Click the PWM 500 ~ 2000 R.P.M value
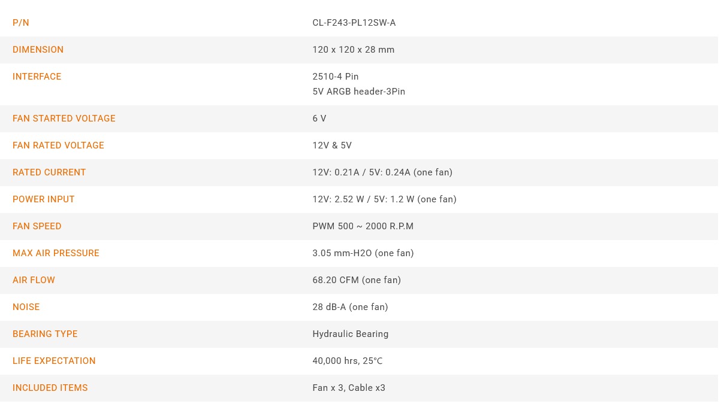The height and width of the screenshot is (413, 721). 363,226
